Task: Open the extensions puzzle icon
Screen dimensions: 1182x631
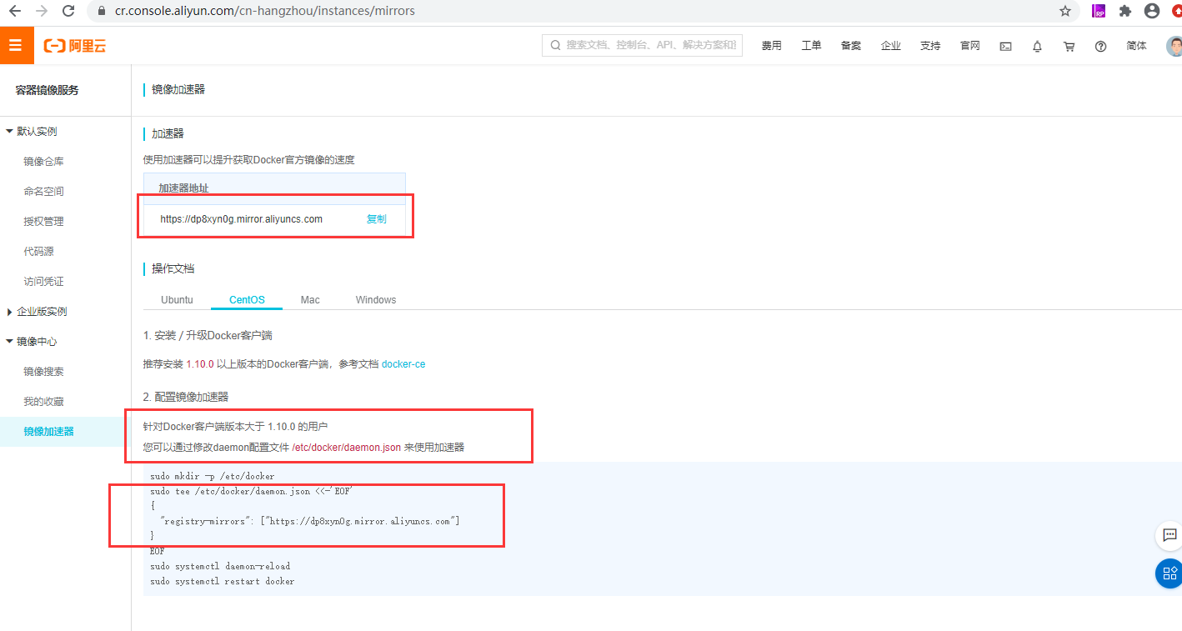Action: point(1125,11)
